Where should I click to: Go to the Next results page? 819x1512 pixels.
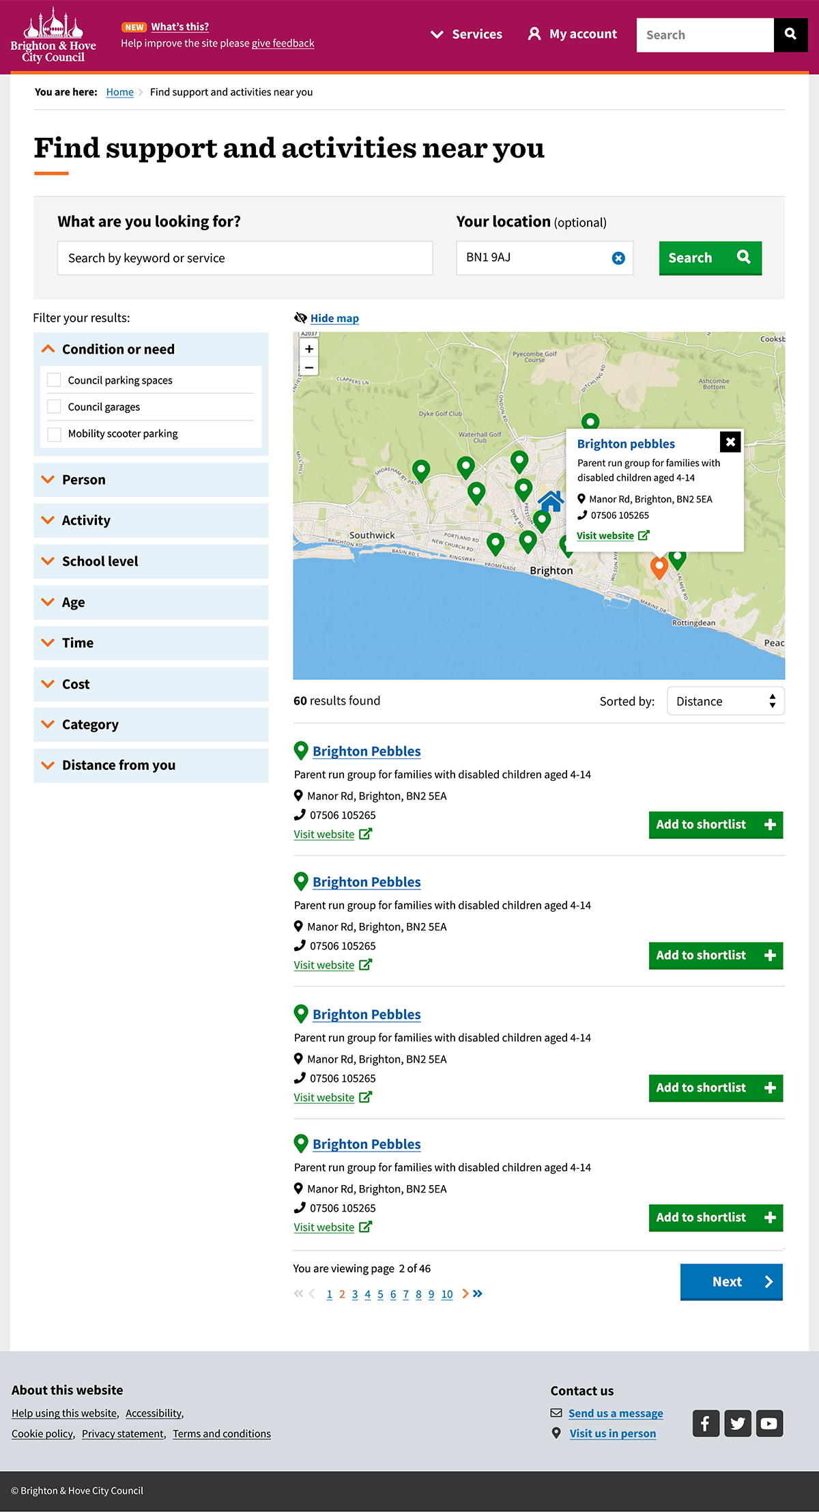[731, 1282]
